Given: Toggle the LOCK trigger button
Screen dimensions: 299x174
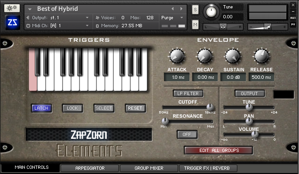Looking at the screenshot, I should click(x=72, y=108).
